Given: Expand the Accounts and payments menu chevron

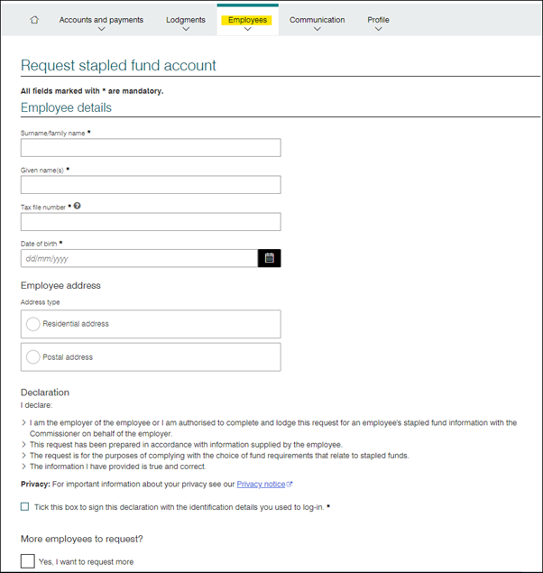Looking at the screenshot, I should coord(101,29).
